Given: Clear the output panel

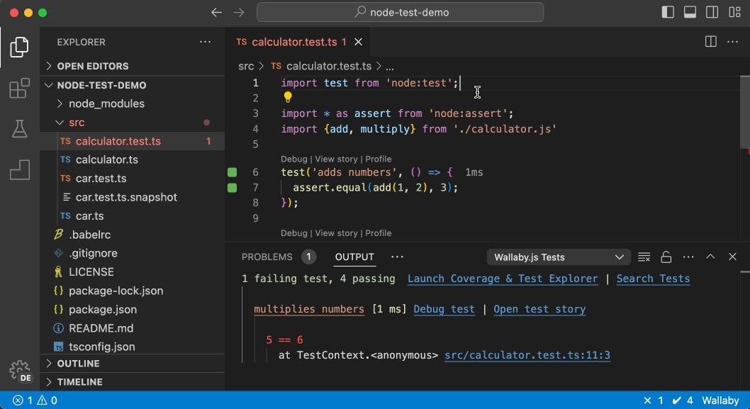Looking at the screenshot, I should [x=644, y=257].
